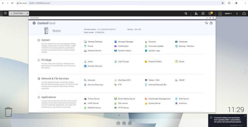Open General Settings
248x127 pixels.
tap(93, 42)
